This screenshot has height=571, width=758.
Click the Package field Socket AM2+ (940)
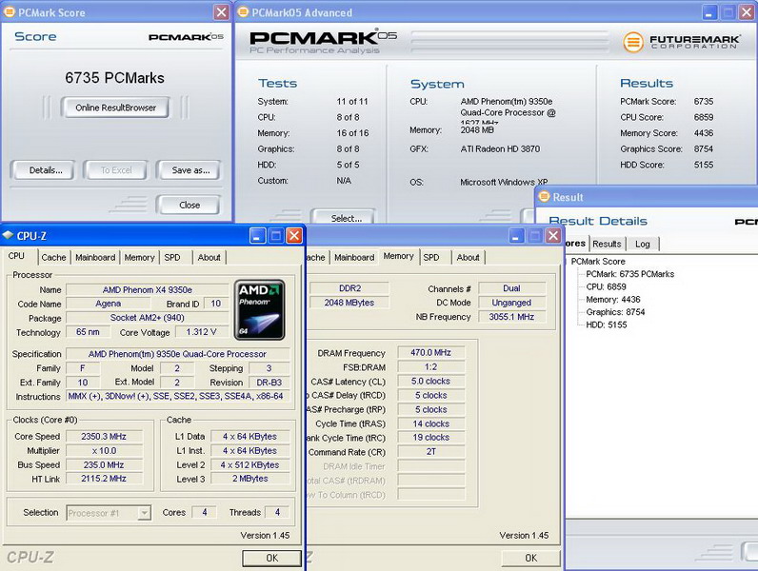pos(147,318)
